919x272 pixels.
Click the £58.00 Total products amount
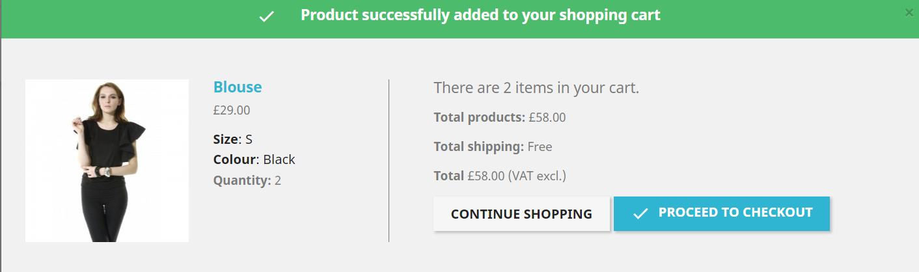[547, 118]
